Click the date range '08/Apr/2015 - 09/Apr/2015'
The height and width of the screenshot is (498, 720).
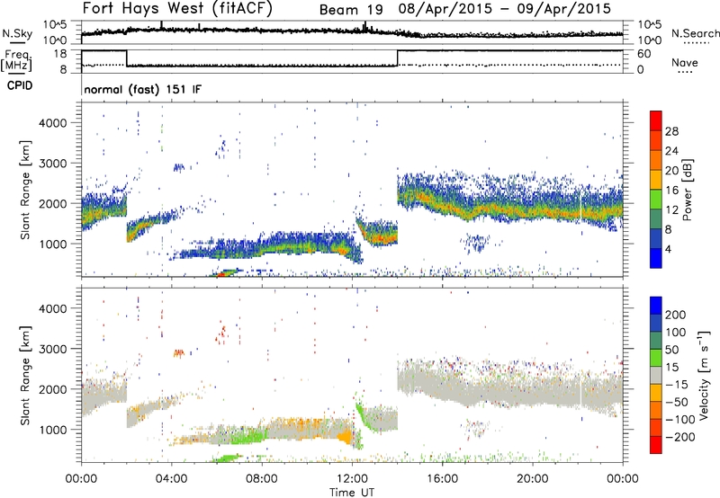point(505,9)
